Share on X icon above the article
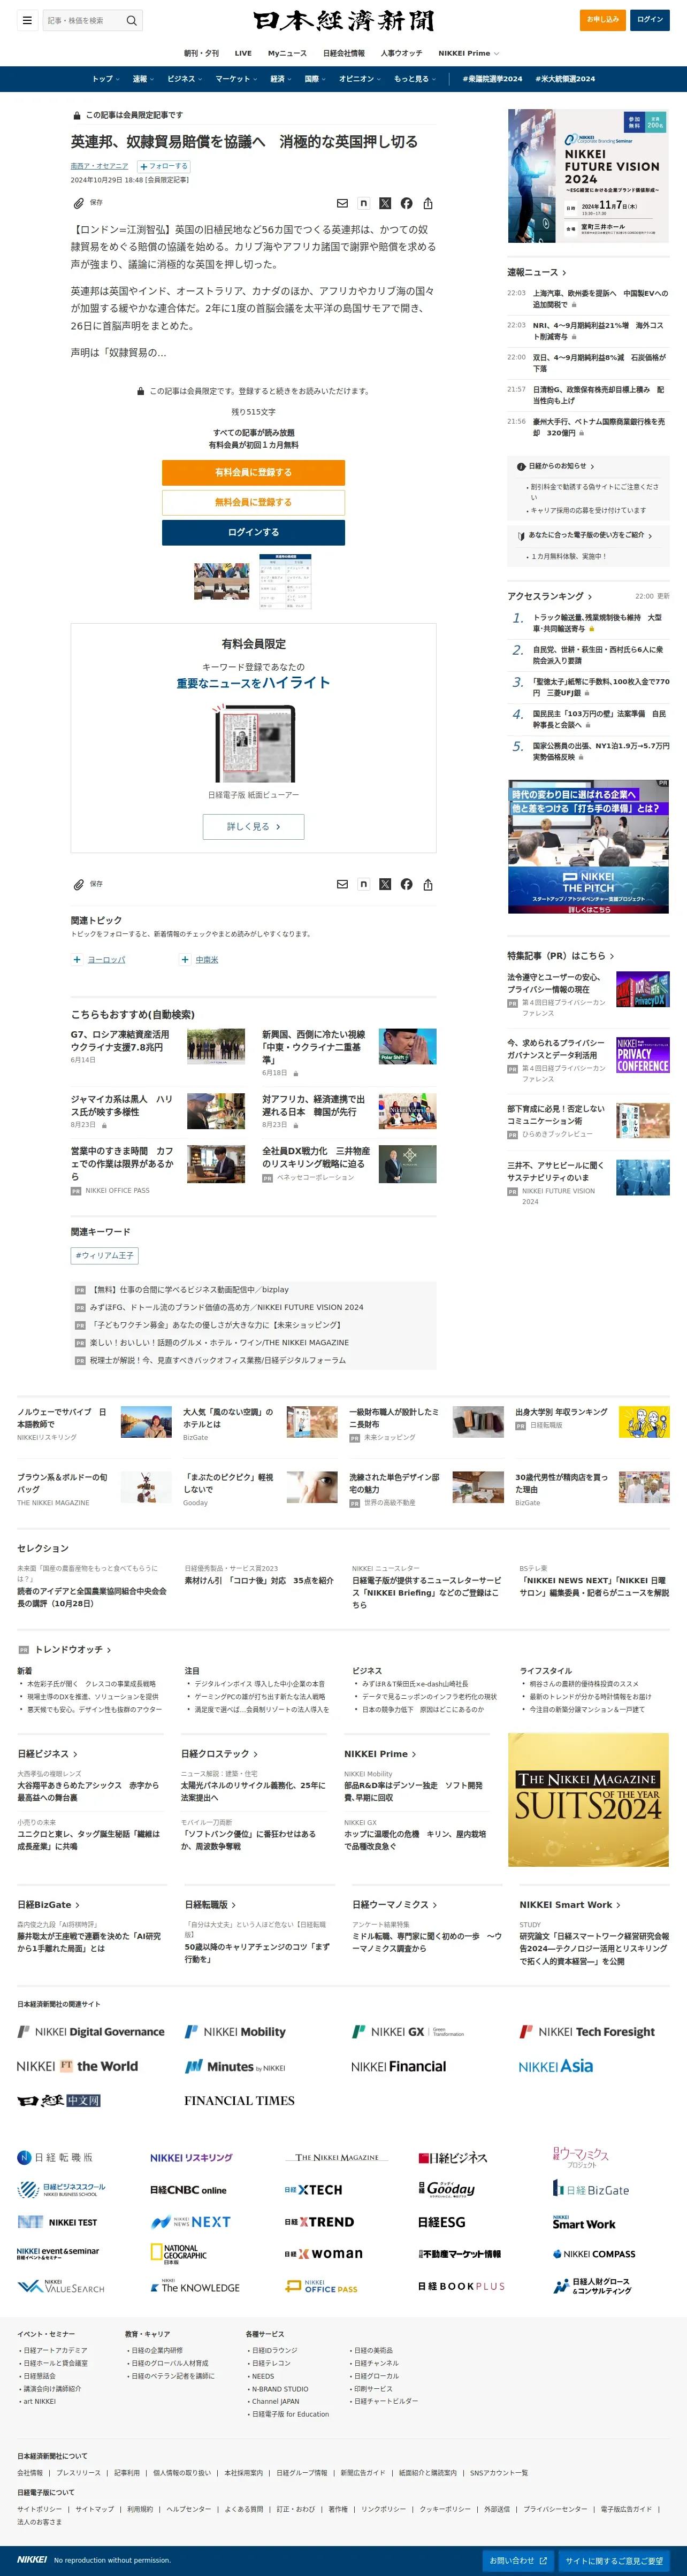 click(385, 203)
